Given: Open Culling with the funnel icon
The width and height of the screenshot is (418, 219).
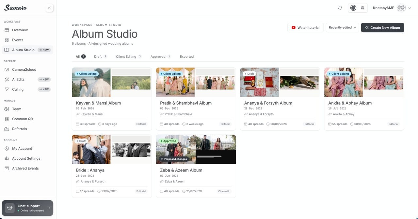Looking at the screenshot, I should pos(28,89).
